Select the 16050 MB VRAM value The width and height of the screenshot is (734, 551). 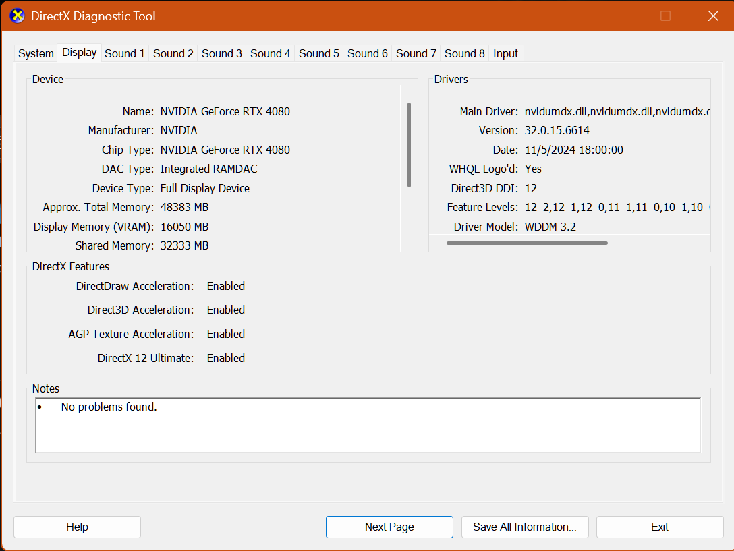184,227
